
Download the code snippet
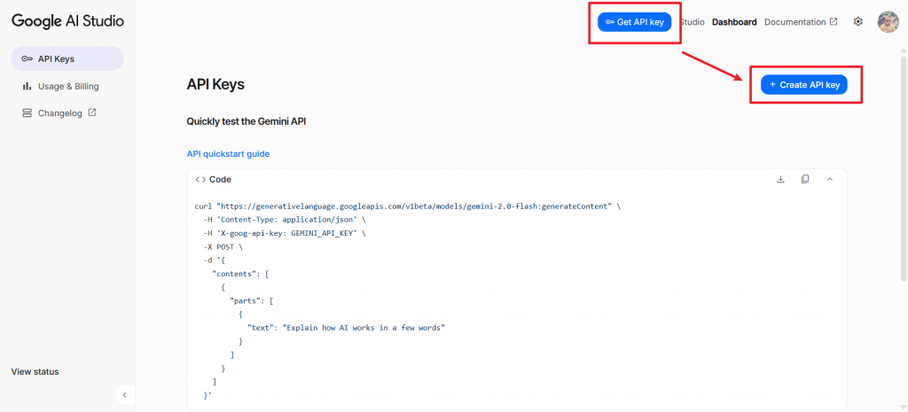780,179
